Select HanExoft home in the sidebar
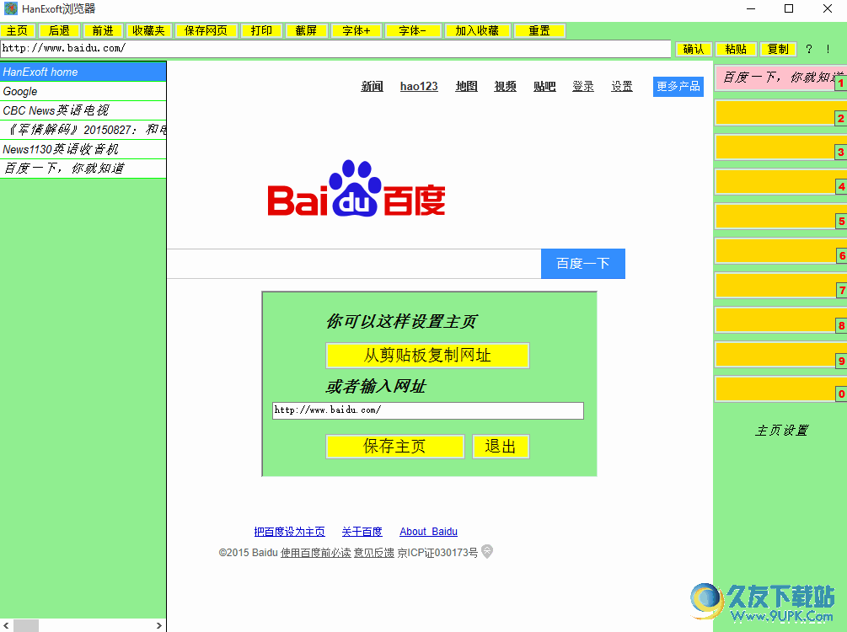Viewport: 847px width, 632px height. [x=83, y=72]
